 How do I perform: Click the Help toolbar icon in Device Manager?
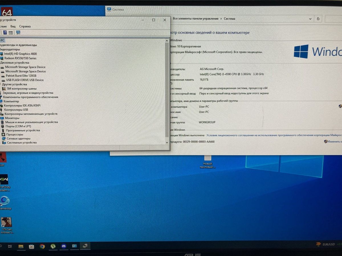point(5,33)
